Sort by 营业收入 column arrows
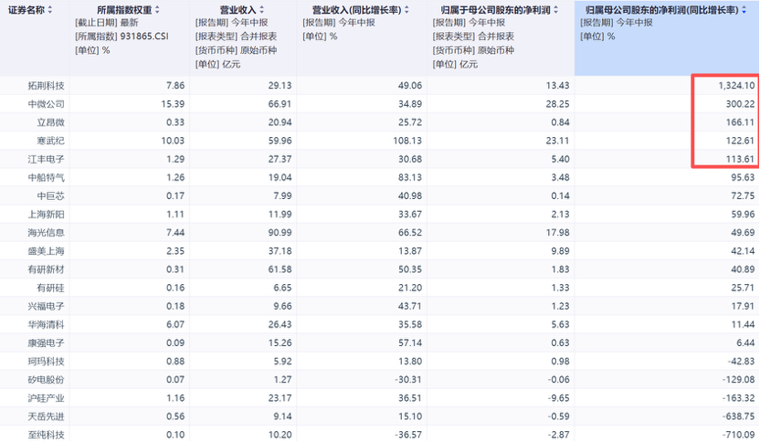This screenshot has height=442, width=760. pyautogui.click(x=262, y=10)
